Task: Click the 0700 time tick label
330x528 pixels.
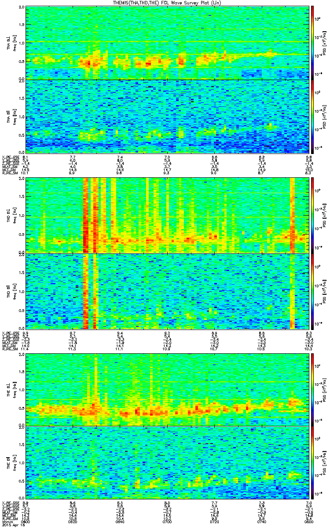Action: click(x=167, y=522)
